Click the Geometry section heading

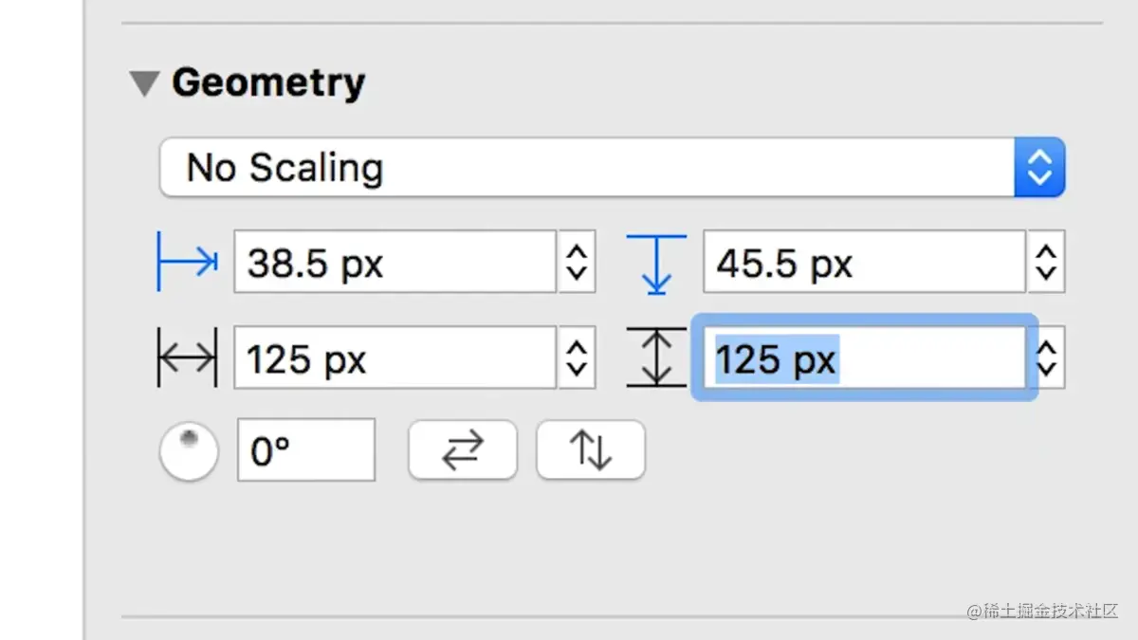point(268,83)
